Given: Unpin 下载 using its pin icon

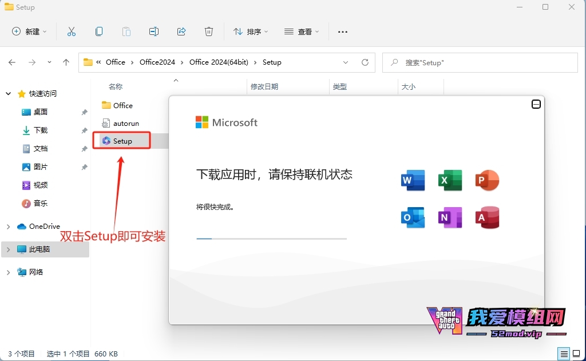Looking at the screenshot, I should [85, 130].
